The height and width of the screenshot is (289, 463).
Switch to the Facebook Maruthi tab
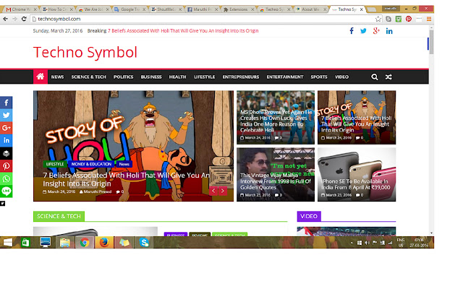pos(203,9)
